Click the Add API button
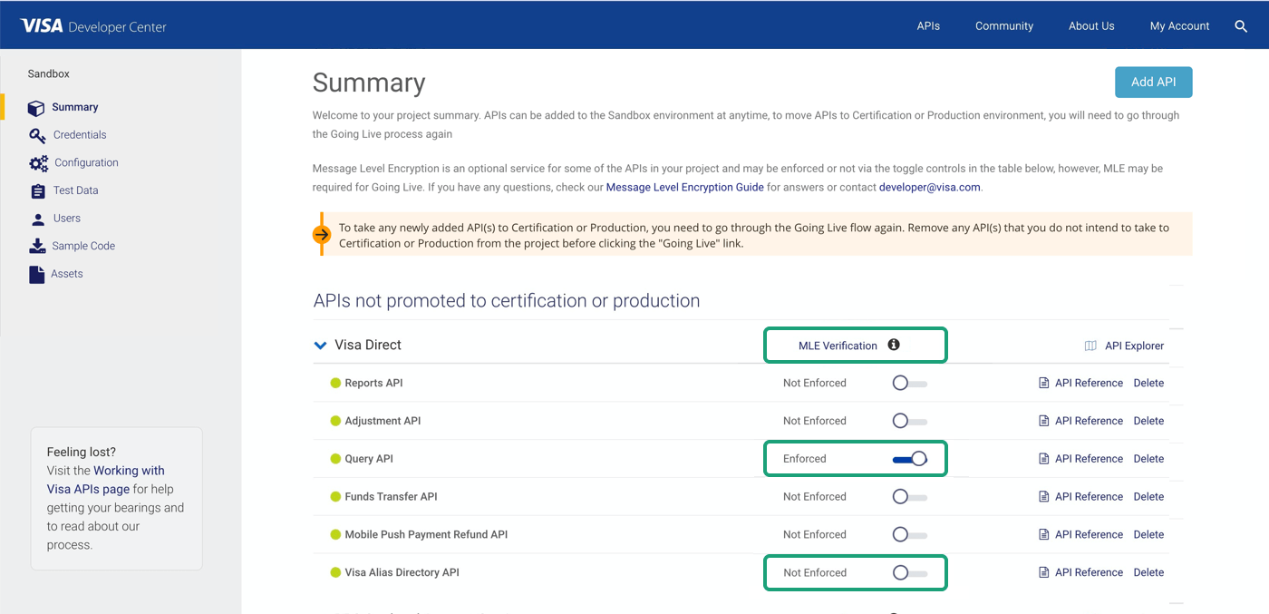Screen dimensions: 1269x614 click(x=1153, y=82)
